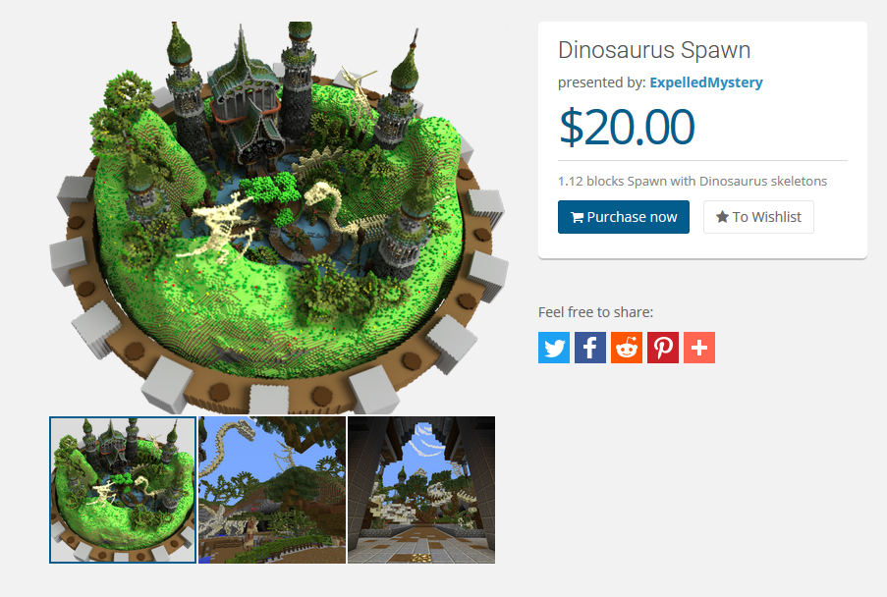Share on Pinterest icon
The height and width of the screenshot is (597, 887).
pos(663,348)
